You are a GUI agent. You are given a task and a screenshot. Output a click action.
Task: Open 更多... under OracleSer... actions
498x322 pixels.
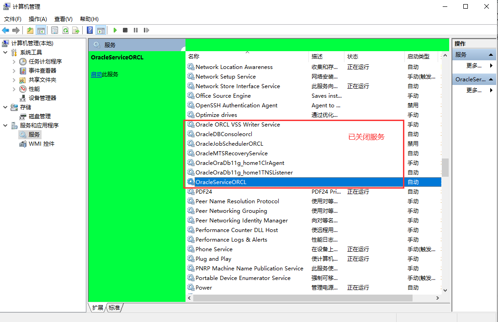474,90
